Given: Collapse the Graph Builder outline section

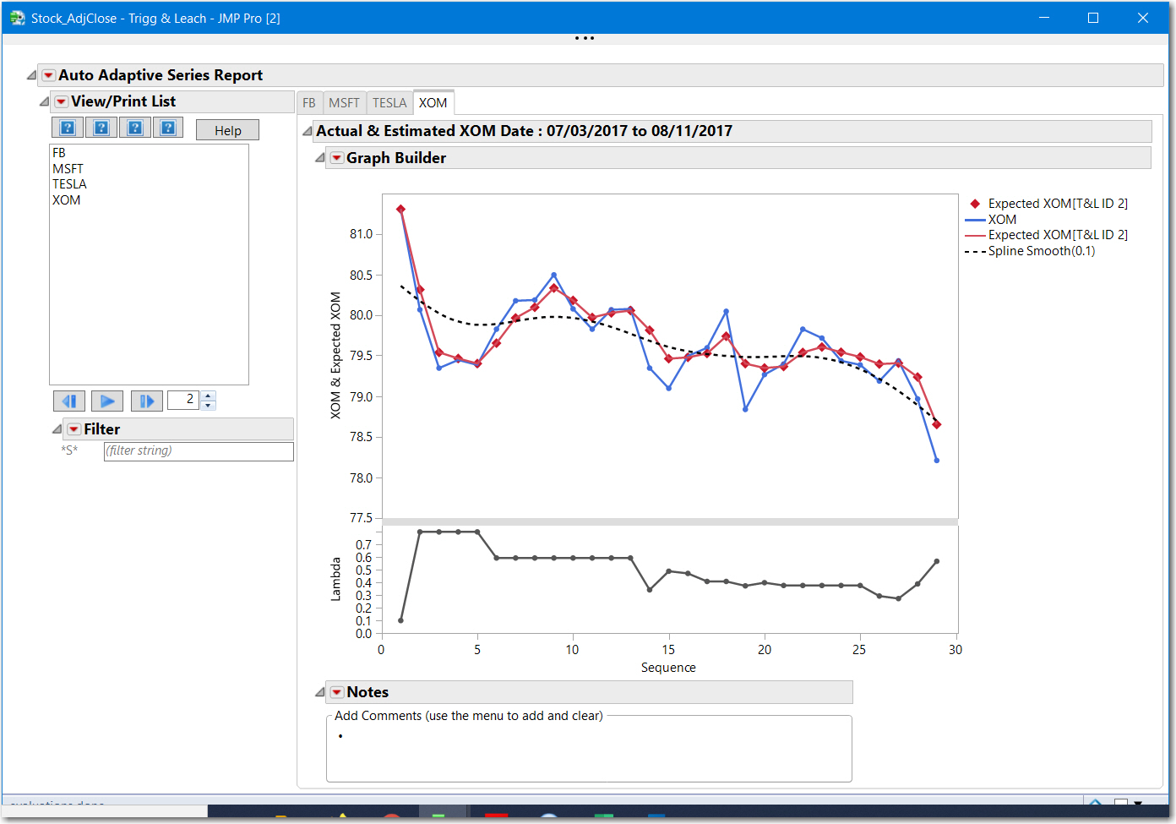Looking at the screenshot, I should click(320, 158).
